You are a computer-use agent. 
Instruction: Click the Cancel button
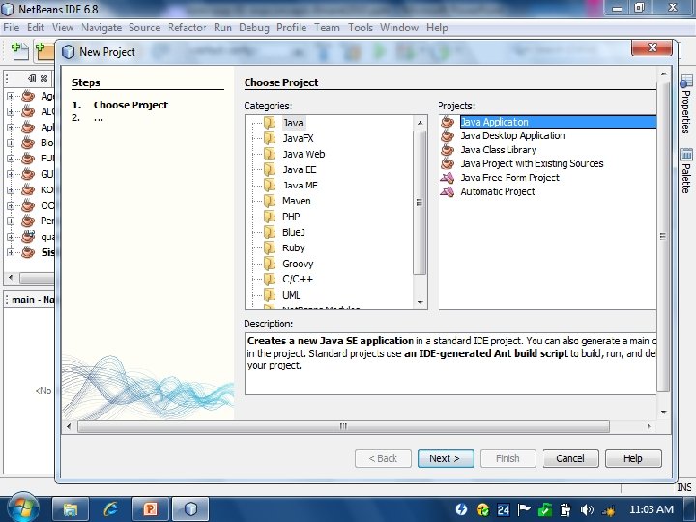(570, 458)
